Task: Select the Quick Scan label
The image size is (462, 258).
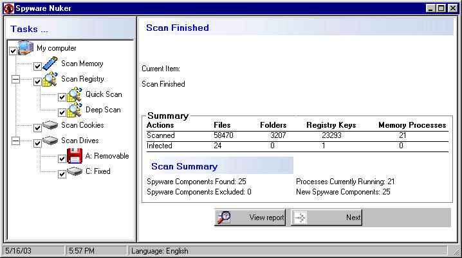Action: tap(104, 94)
